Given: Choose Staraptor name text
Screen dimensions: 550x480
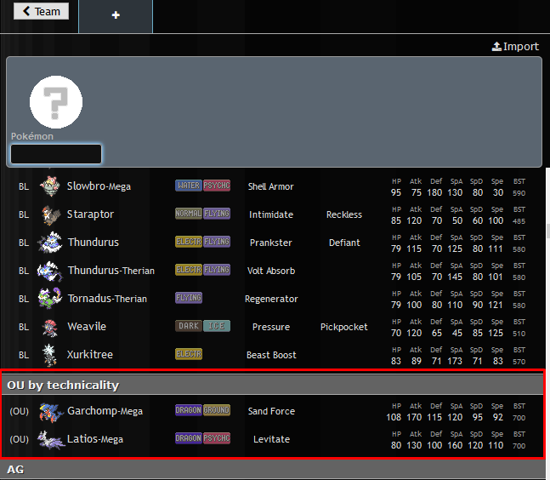Looking at the screenshot, I should 90,214.
